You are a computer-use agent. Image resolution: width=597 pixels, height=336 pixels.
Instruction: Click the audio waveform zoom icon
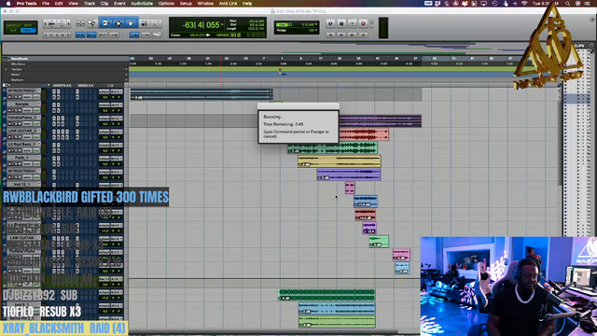click(52, 23)
